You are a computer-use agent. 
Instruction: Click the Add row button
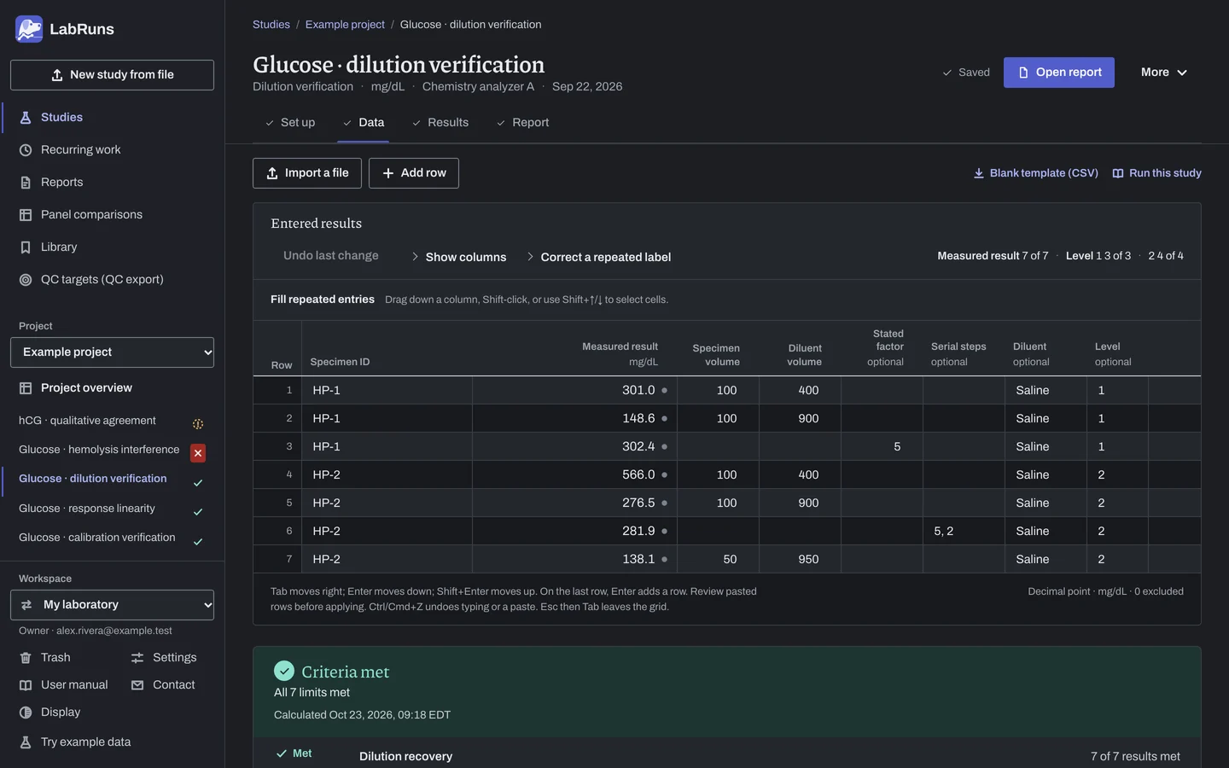(414, 173)
